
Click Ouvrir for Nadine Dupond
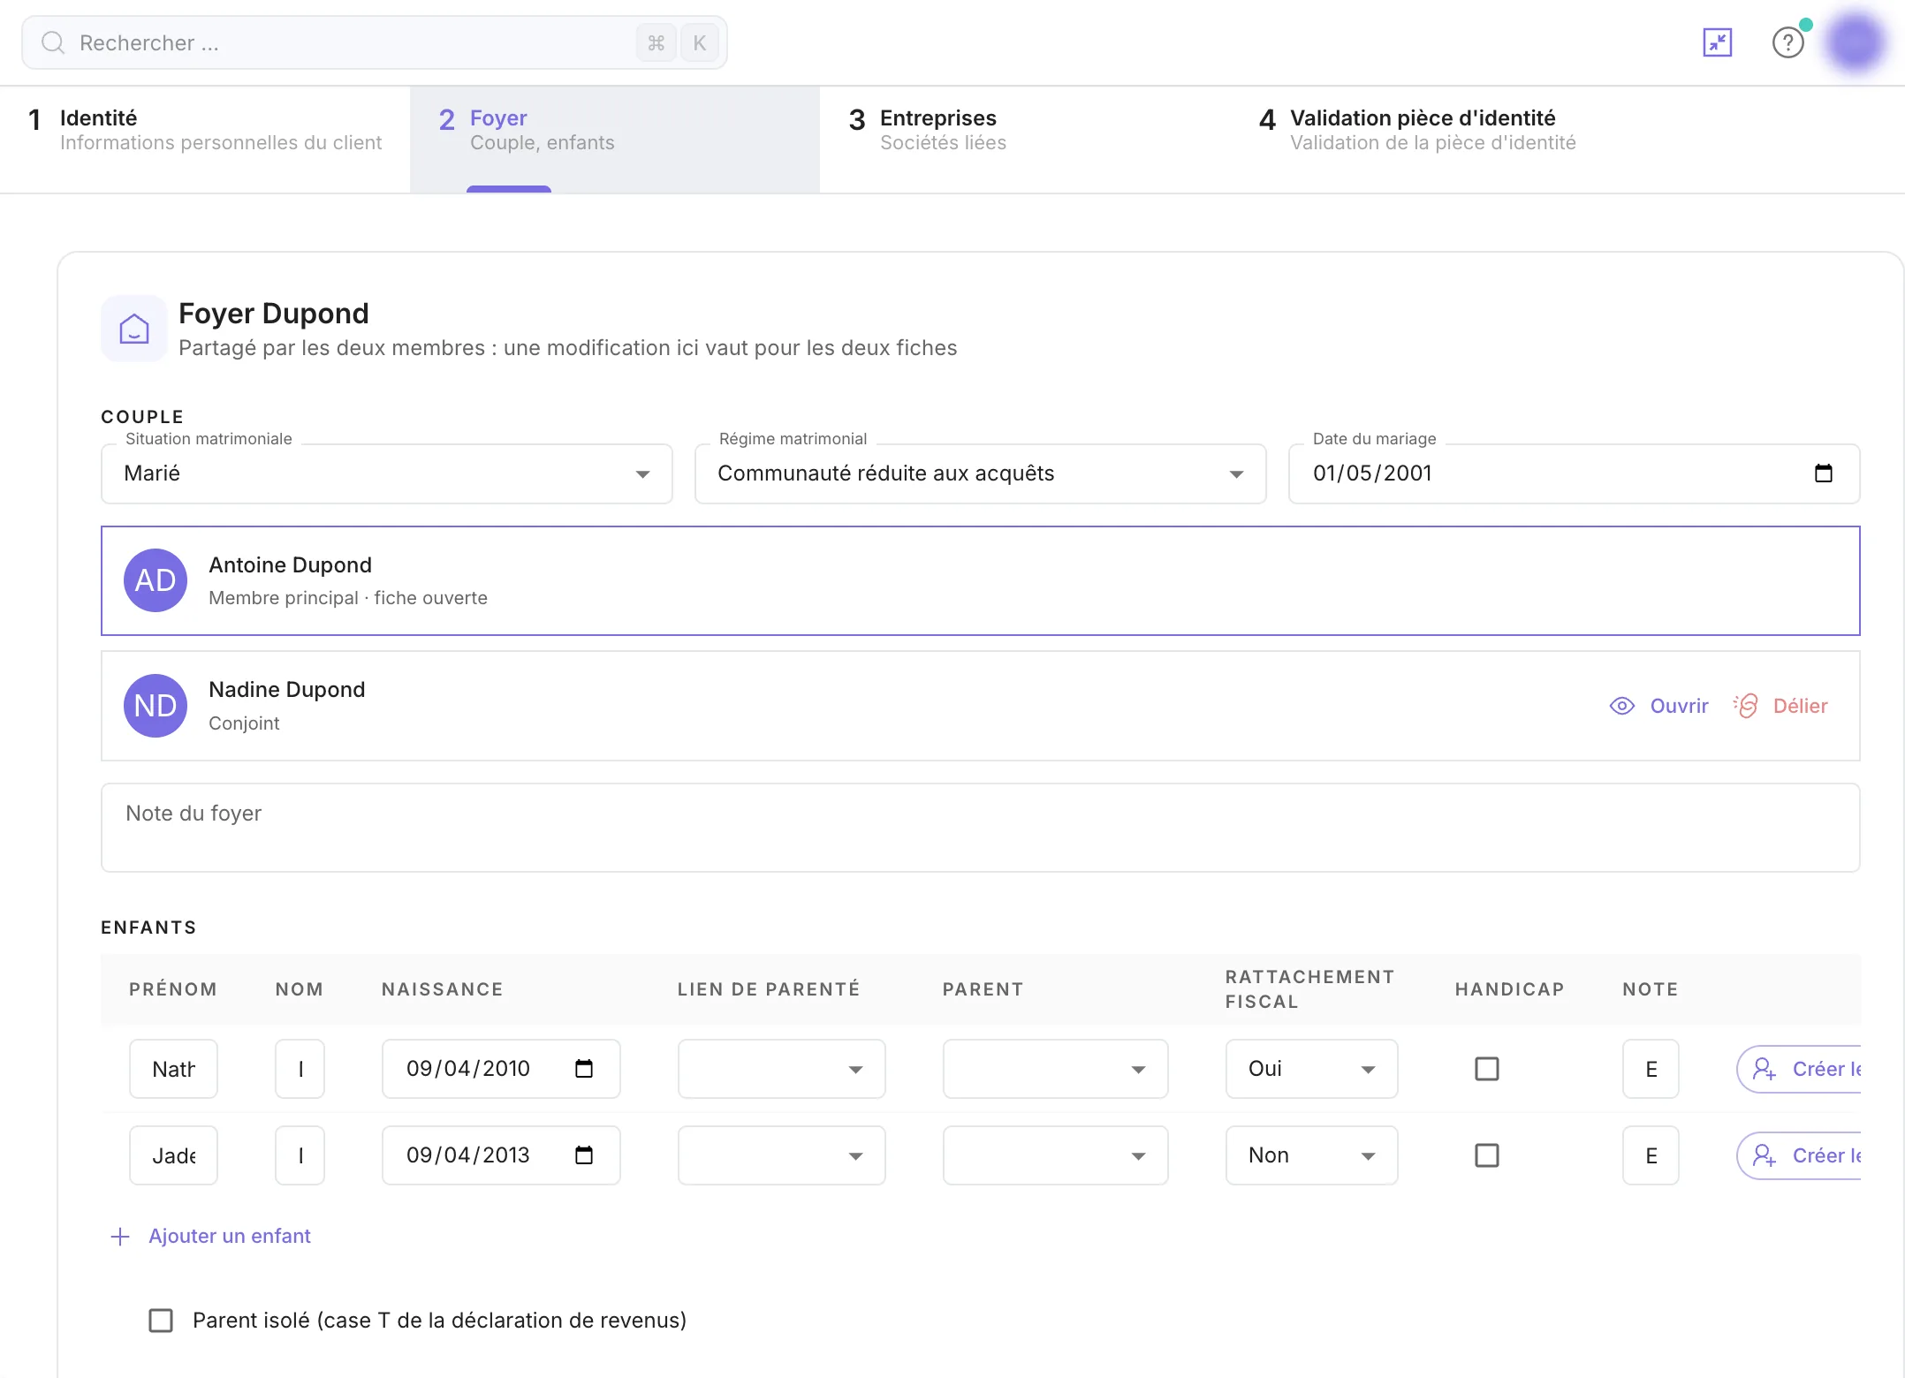[1659, 706]
